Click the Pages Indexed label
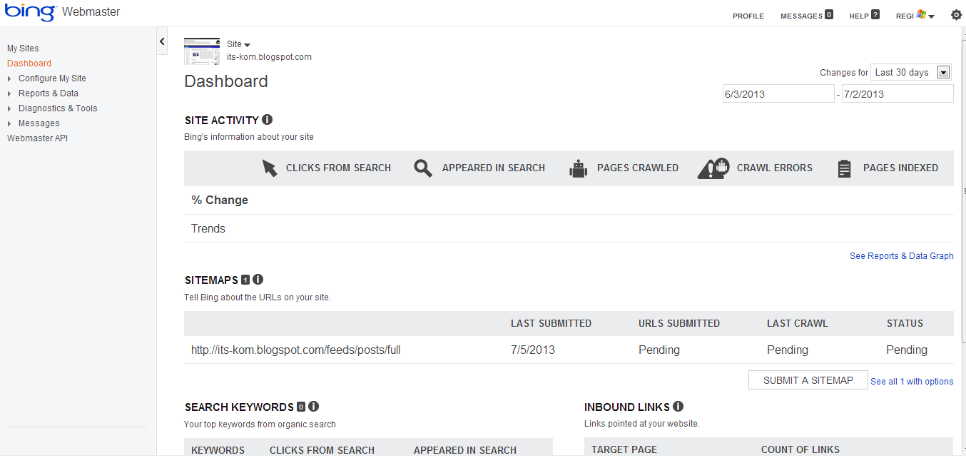The image size is (966, 458). (x=900, y=168)
